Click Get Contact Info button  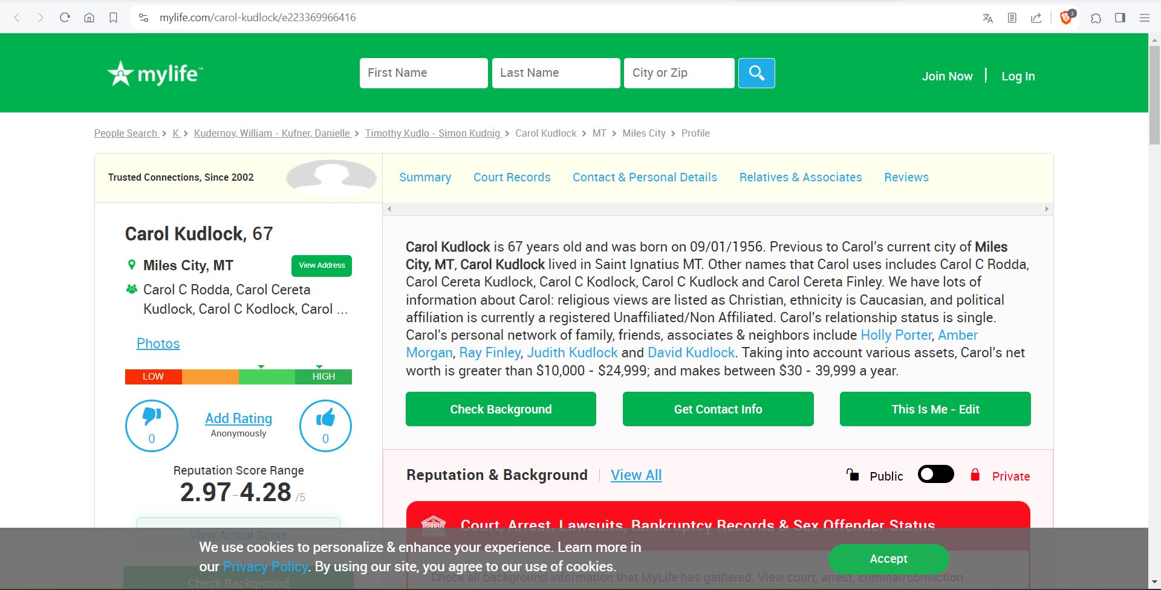pos(718,409)
